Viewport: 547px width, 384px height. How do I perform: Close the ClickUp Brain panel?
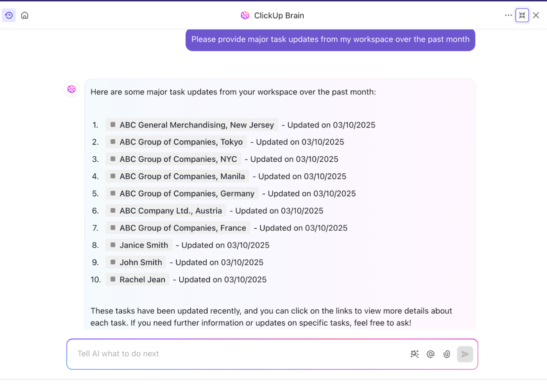point(536,15)
